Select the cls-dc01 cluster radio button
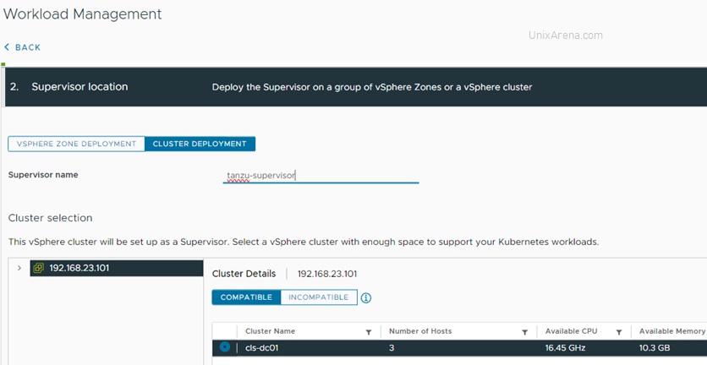Image resolution: width=707 pixels, height=365 pixels. pyautogui.click(x=224, y=346)
